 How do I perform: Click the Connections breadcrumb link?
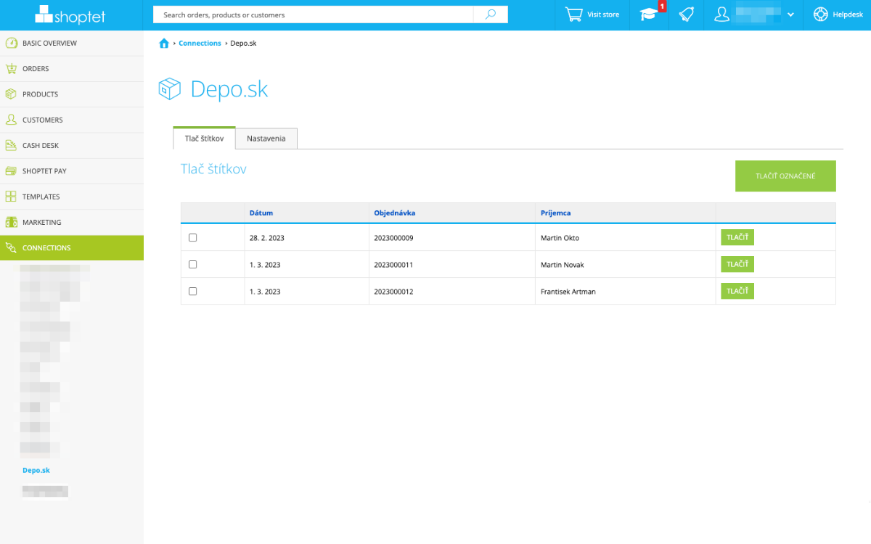(x=200, y=44)
